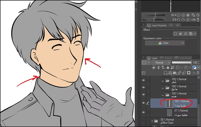Switch to the Layer Property tab
201x127 pixels.
coord(157,25)
